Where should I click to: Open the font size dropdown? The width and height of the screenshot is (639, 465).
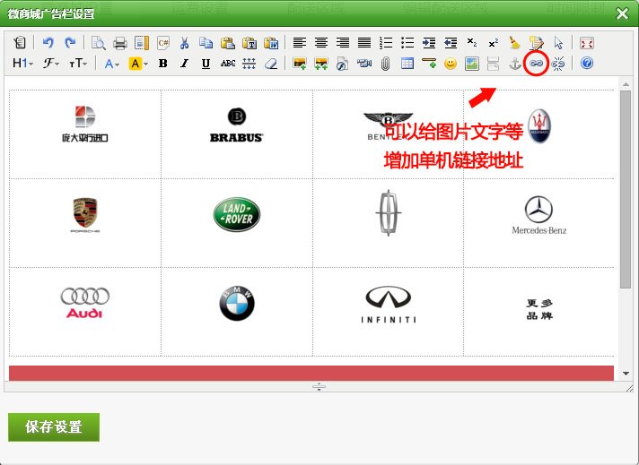[79, 64]
